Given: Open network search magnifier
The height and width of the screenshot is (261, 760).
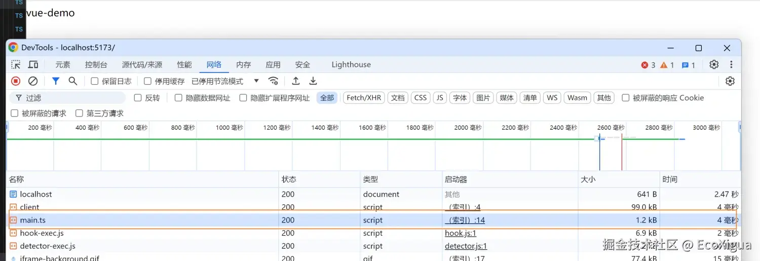Looking at the screenshot, I should point(73,81).
